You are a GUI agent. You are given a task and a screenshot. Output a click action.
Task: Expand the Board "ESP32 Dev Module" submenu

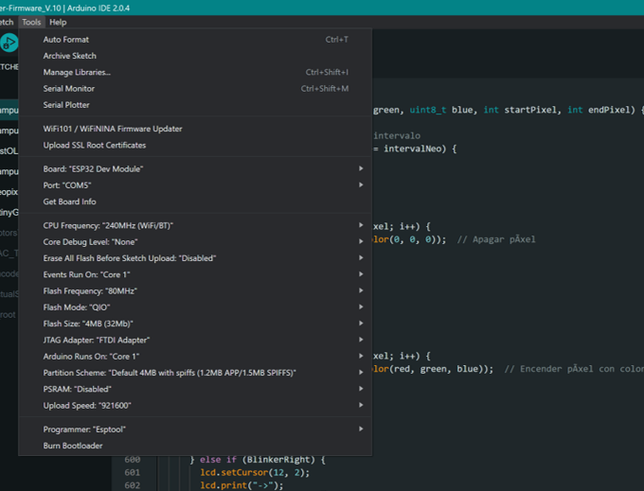click(195, 169)
